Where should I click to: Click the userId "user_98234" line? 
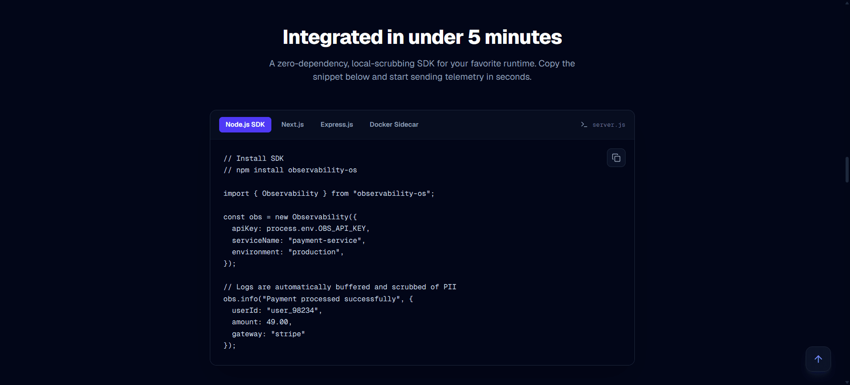point(277,311)
